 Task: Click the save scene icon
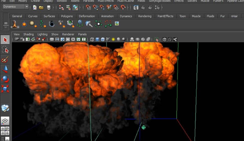pos(49,7)
